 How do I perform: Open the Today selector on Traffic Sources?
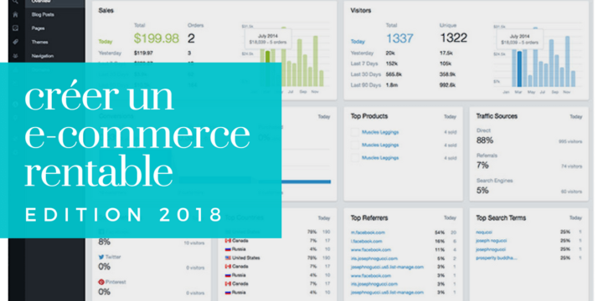pyautogui.click(x=575, y=116)
